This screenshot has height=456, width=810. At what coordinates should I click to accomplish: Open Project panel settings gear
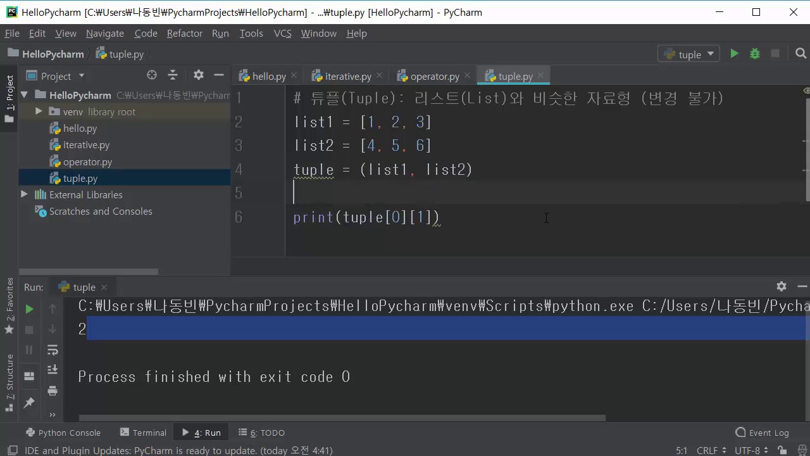pyautogui.click(x=199, y=75)
